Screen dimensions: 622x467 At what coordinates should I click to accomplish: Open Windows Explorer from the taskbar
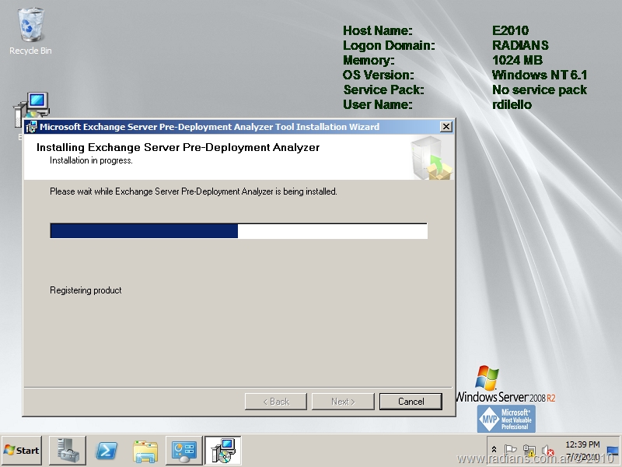(145, 450)
